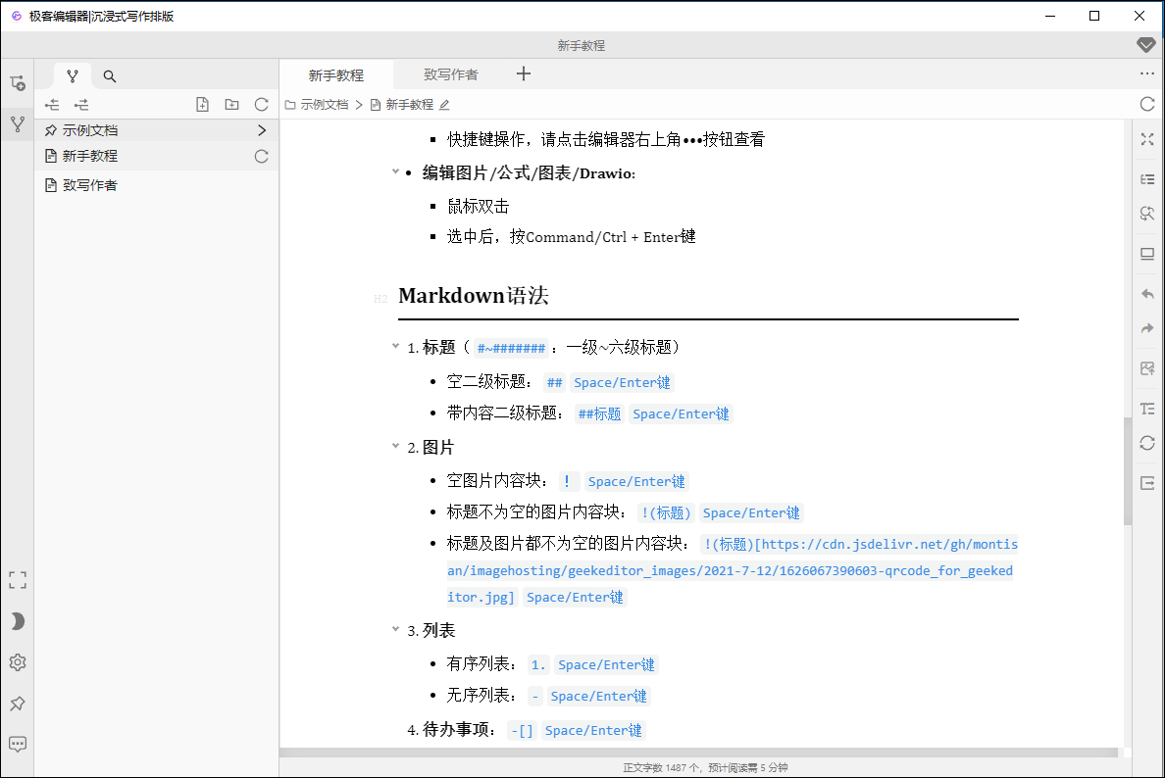Collapse the 编辑图片/公式/图表/Drawio bullet

(395, 171)
